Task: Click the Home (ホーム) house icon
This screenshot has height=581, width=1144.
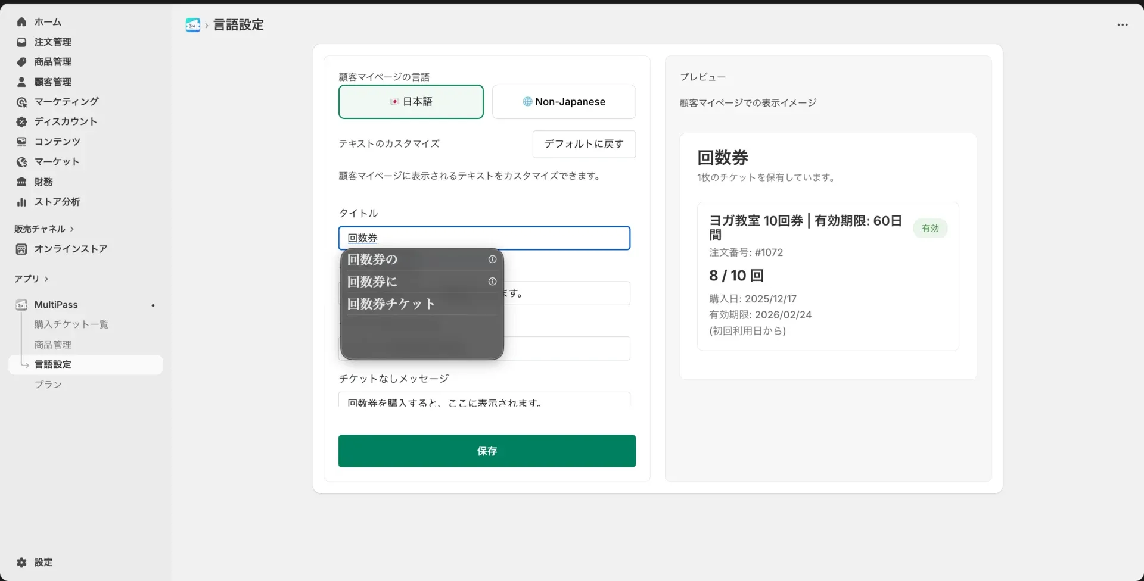Action: pyautogui.click(x=21, y=22)
